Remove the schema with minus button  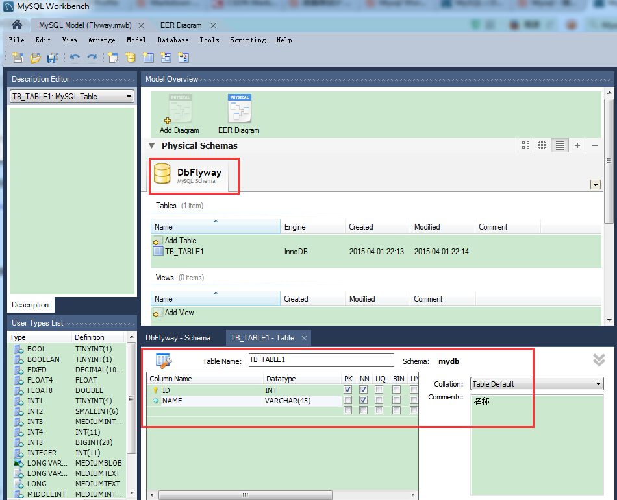(x=595, y=145)
